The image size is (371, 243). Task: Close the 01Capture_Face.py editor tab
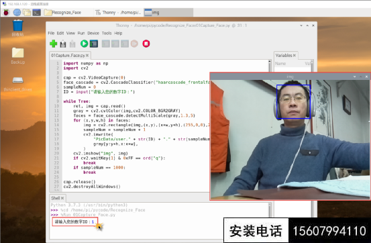[x=87, y=56]
